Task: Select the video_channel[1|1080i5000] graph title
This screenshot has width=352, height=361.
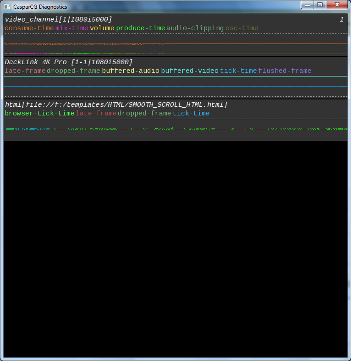Action: (x=59, y=19)
